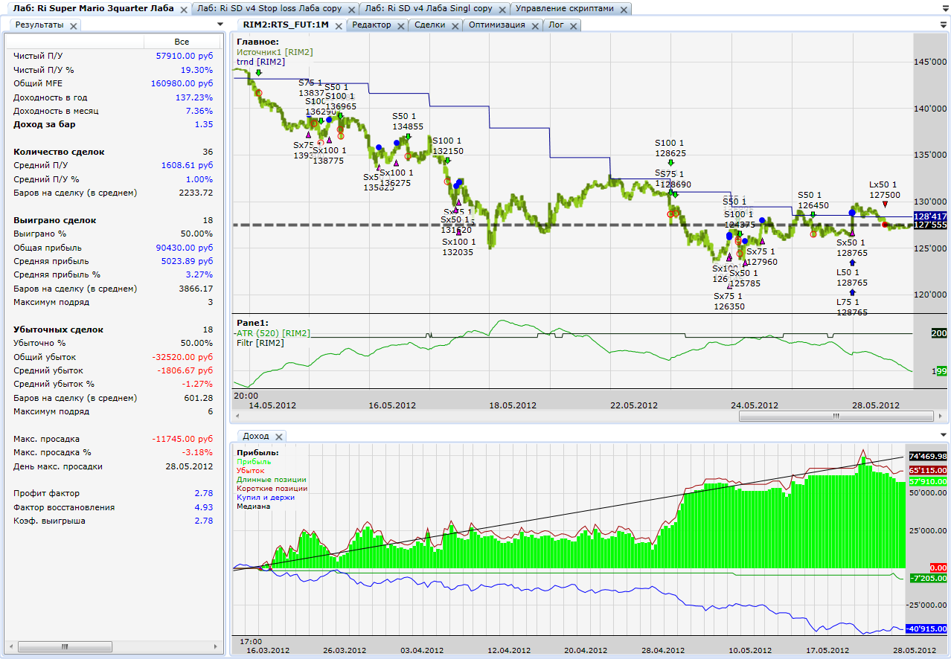Open the Результаты panel dropdown arrow

(220, 25)
